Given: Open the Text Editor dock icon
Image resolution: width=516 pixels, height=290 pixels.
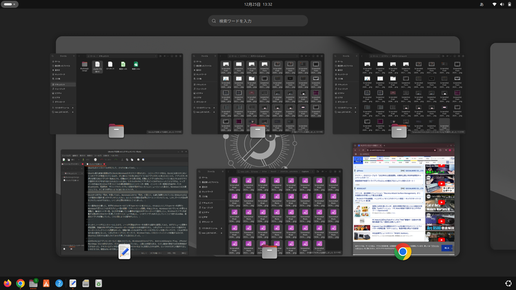Looking at the screenshot, I should tap(73, 283).
